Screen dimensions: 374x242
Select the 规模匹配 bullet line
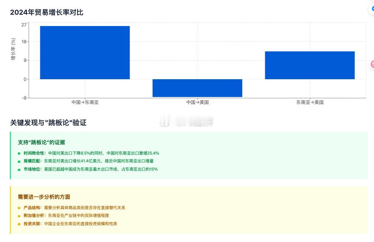point(86,161)
